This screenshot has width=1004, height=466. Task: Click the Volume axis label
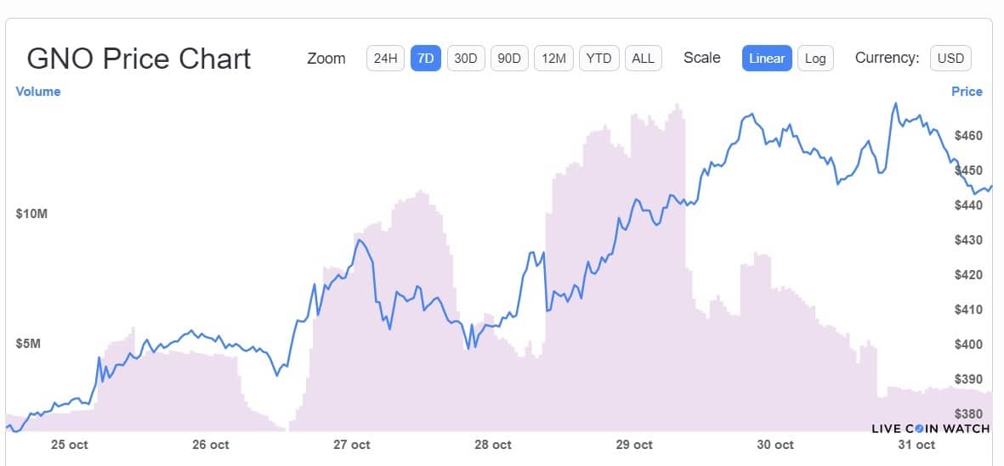(38, 92)
